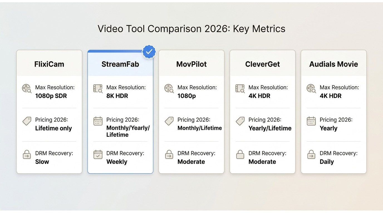Click the FlixiCam DRM Recovery lock icon

tap(27, 154)
